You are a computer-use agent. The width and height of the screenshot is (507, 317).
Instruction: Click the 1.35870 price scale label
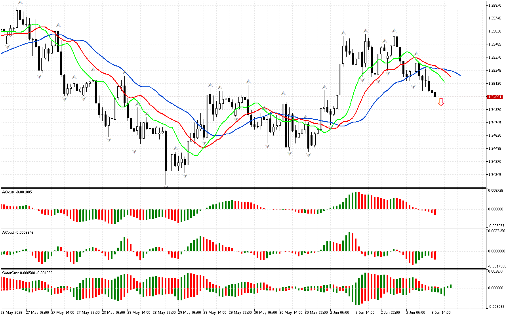(x=496, y=6)
